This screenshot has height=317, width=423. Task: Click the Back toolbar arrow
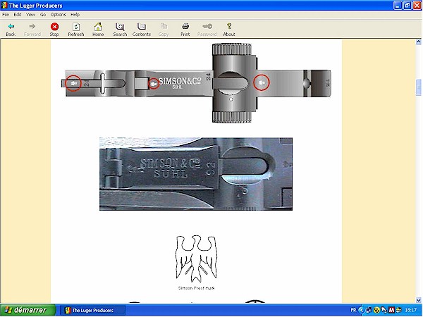[11, 27]
